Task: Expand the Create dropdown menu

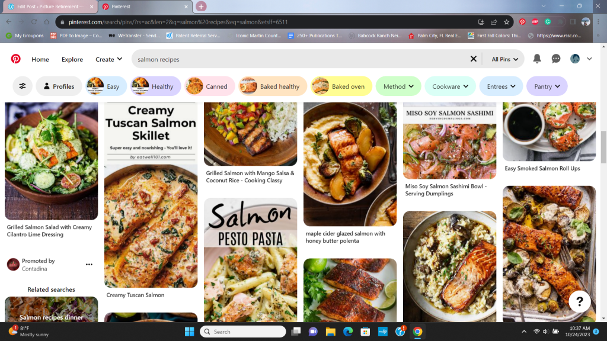Action: click(108, 59)
